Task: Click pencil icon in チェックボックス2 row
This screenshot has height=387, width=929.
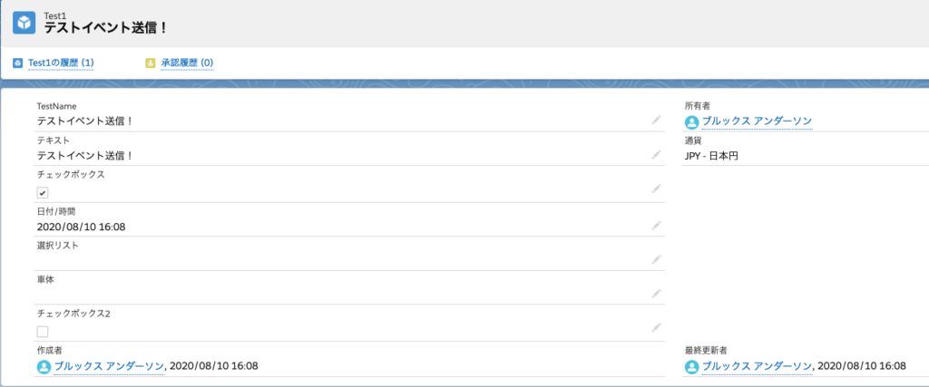Action: (656, 327)
